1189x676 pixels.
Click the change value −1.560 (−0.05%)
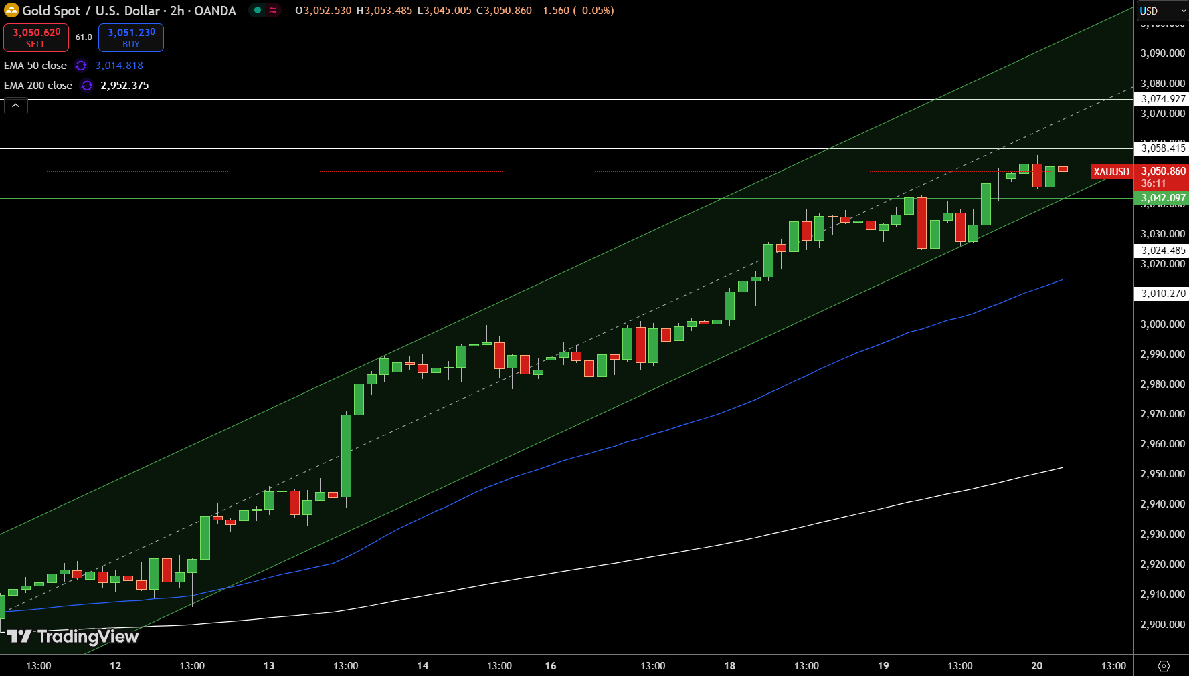pos(575,11)
